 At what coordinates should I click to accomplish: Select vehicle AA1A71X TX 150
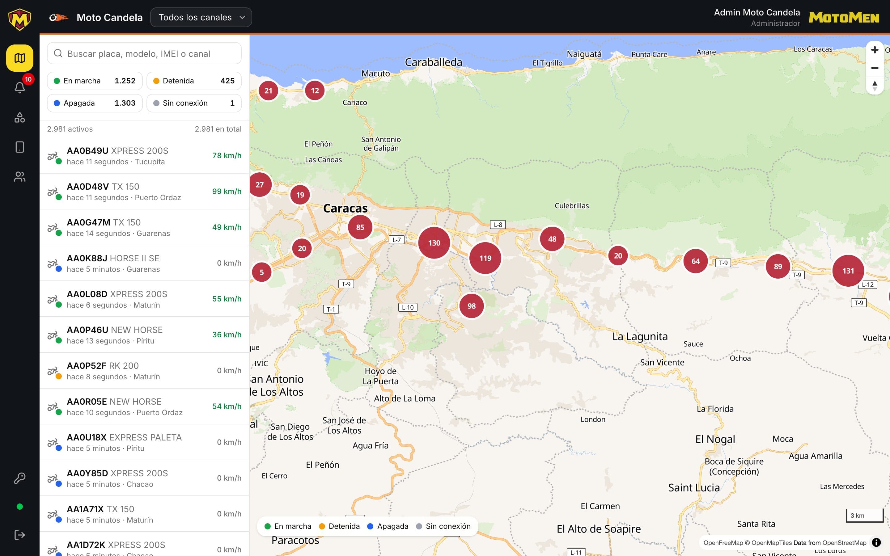click(x=144, y=514)
